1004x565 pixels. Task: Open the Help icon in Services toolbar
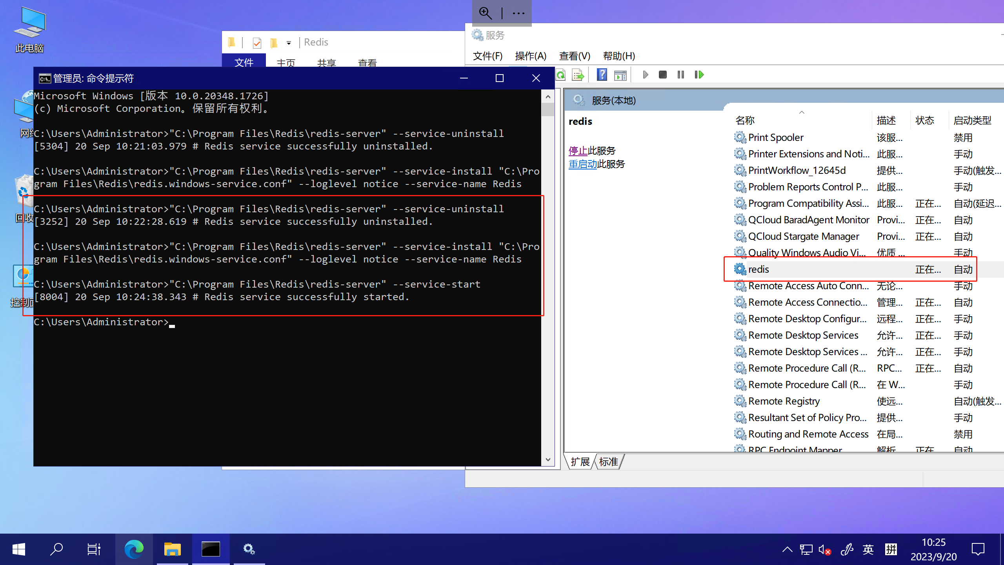pos(602,75)
